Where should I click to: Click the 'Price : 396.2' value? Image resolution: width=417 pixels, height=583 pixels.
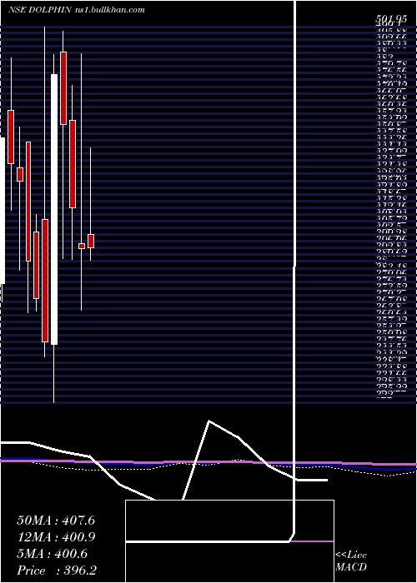point(57,571)
